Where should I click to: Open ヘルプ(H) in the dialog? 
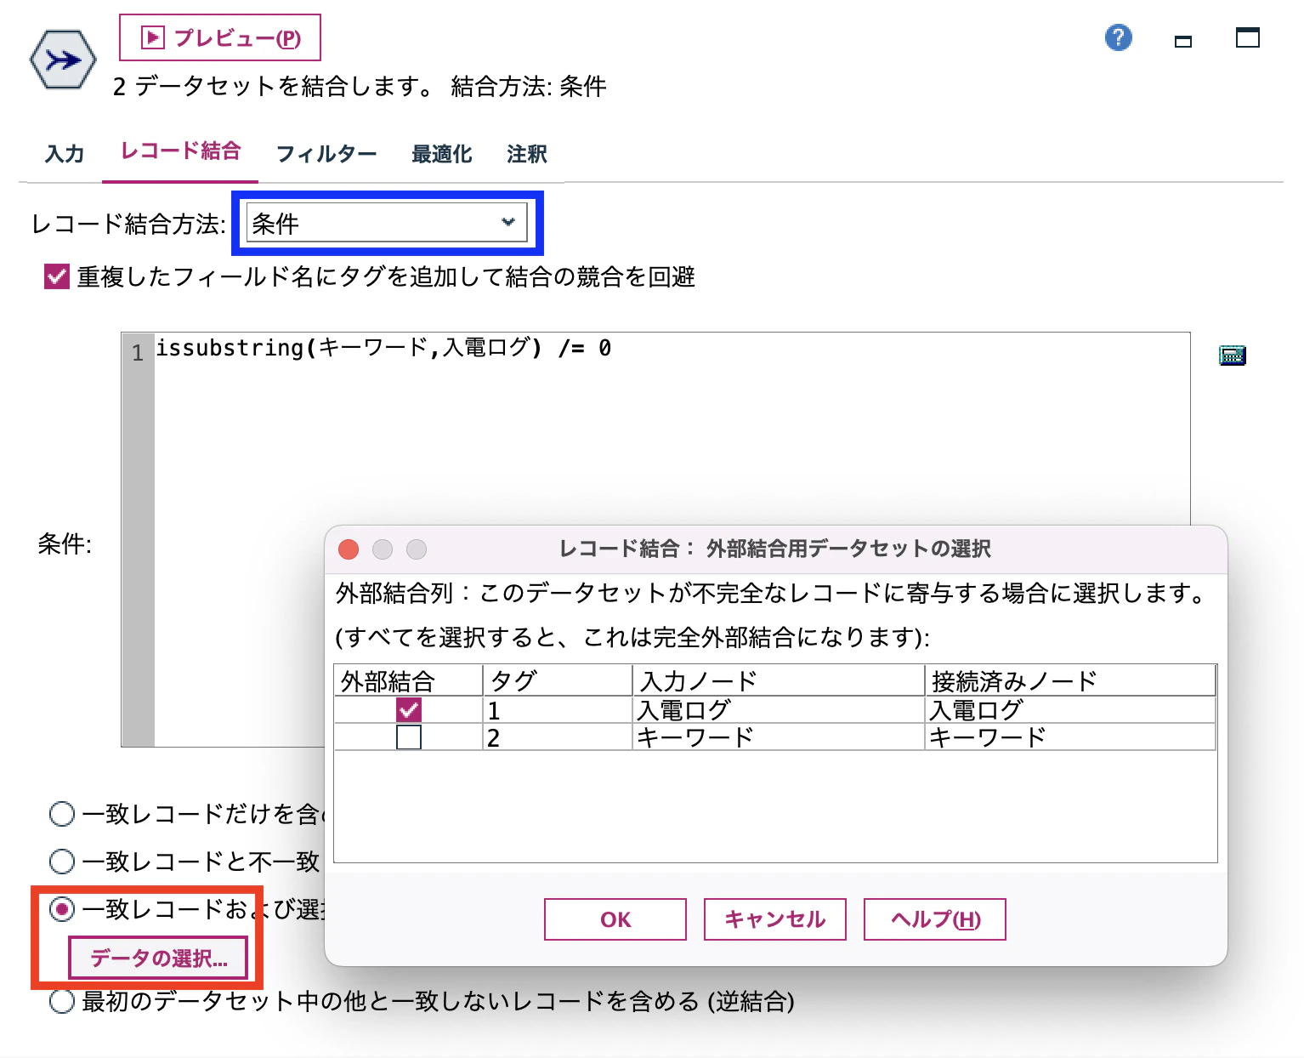pyautogui.click(x=935, y=919)
